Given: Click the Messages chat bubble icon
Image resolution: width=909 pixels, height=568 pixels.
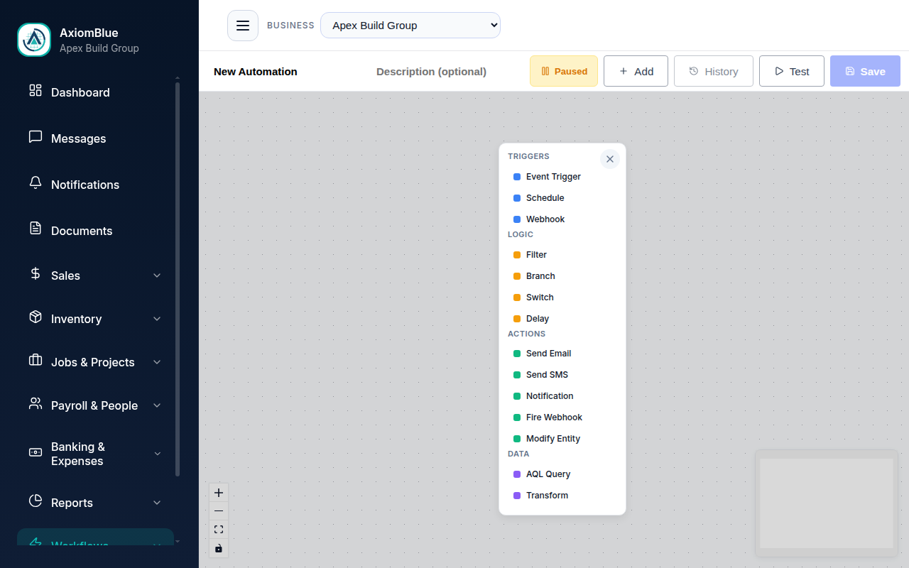Looking at the screenshot, I should pyautogui.click(x=36, y=137).
